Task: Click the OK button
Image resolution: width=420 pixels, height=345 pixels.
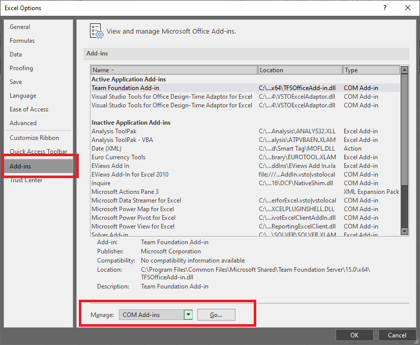Action: pyautogui.click(x=354, y=335)
